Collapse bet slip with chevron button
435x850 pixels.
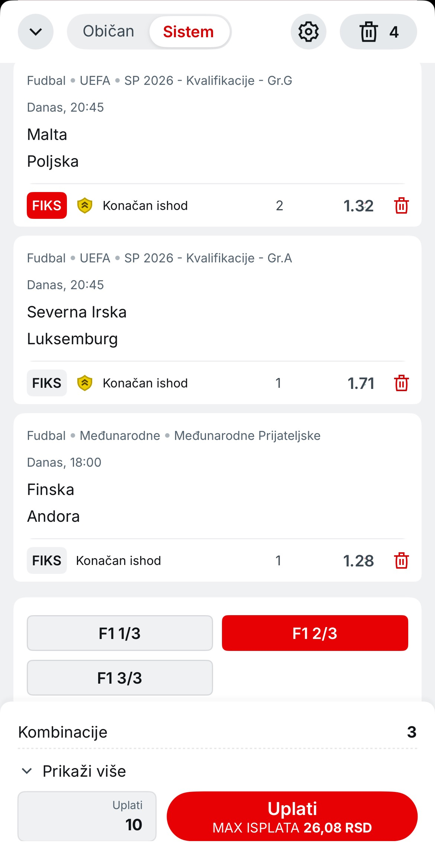point(36,32)
